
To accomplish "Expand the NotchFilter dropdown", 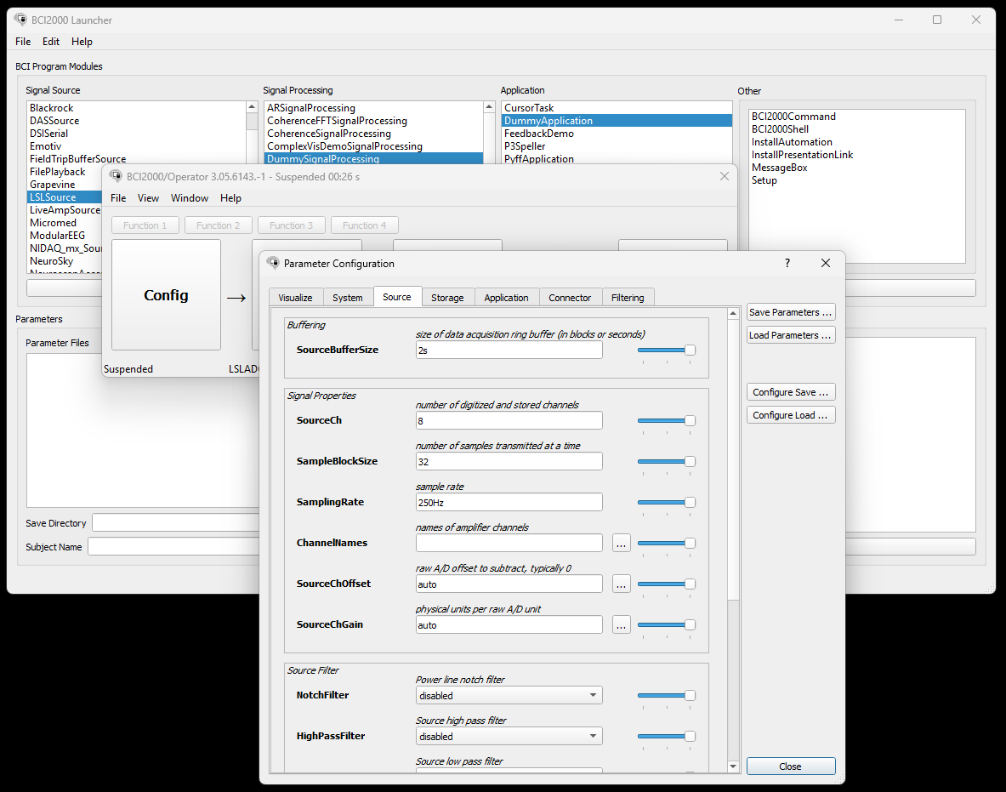I will [x=509, y=695].
